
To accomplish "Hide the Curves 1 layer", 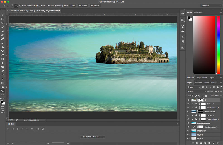I will (188, 104).
